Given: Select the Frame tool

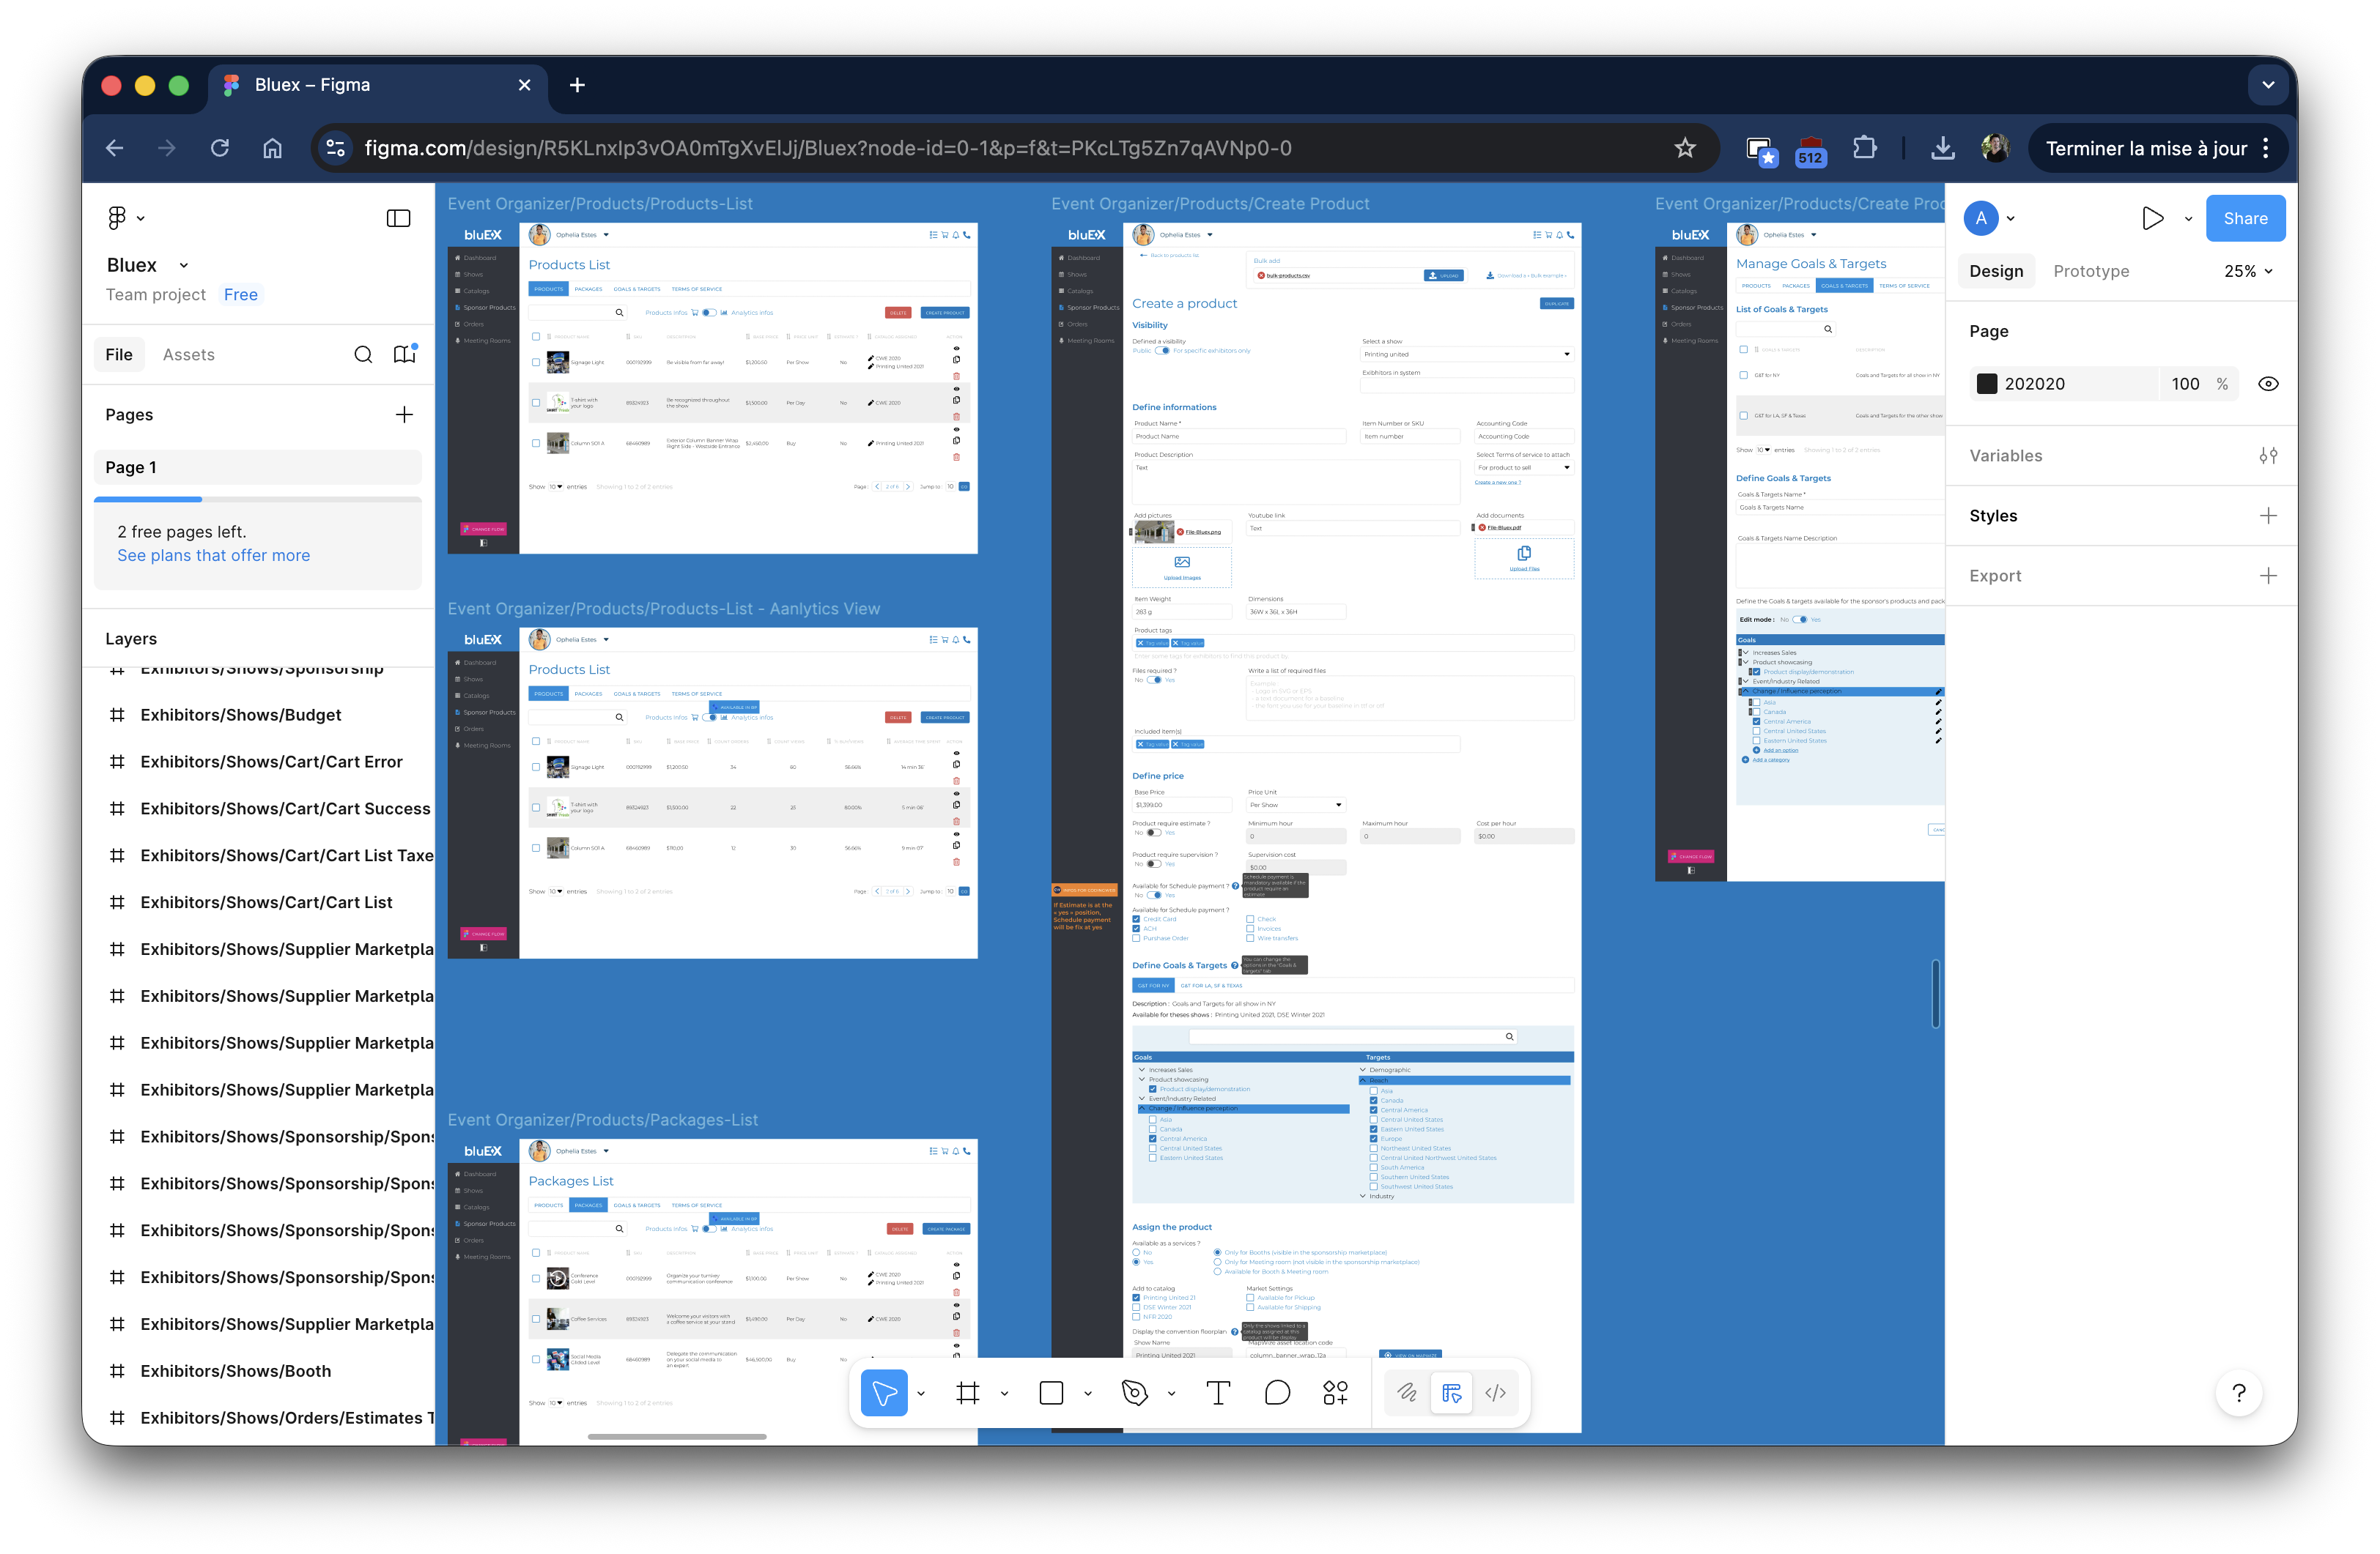Looking at the screenshot, I should (967, 1393).
